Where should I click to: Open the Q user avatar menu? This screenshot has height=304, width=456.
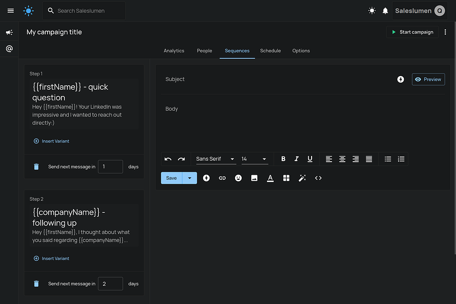point(439,11)
